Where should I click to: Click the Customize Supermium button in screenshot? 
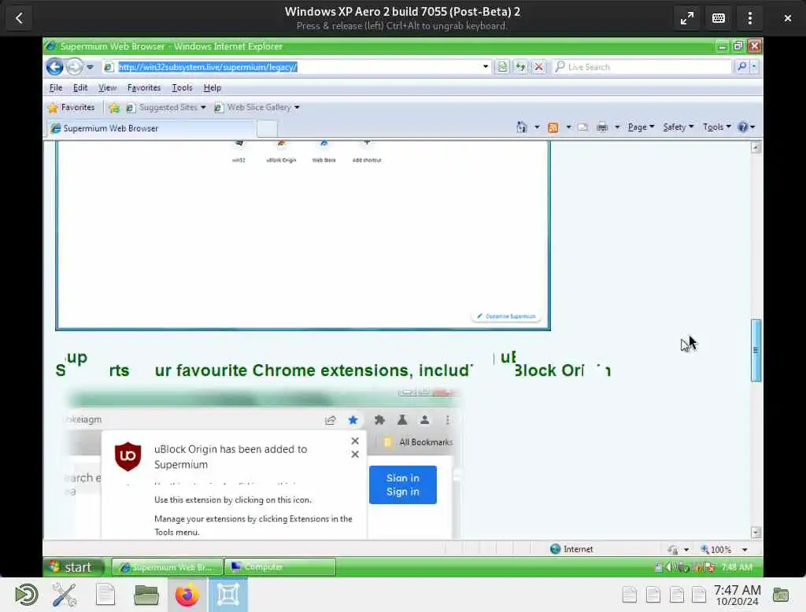(x=506, y=316)
